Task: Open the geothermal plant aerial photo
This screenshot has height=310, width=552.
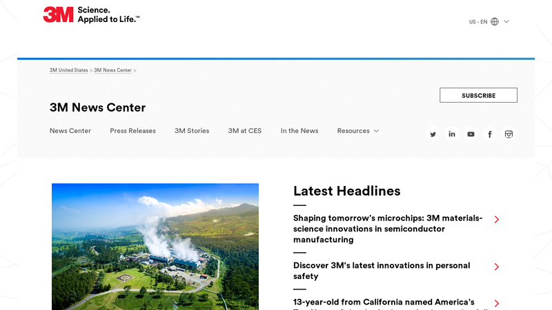Action: point(155,247)
